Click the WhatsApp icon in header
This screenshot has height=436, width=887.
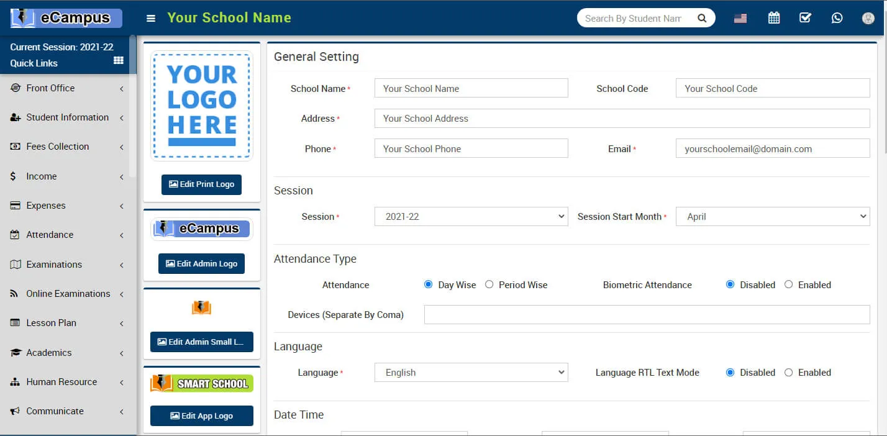pyautogui.click(x=837, y=18)
